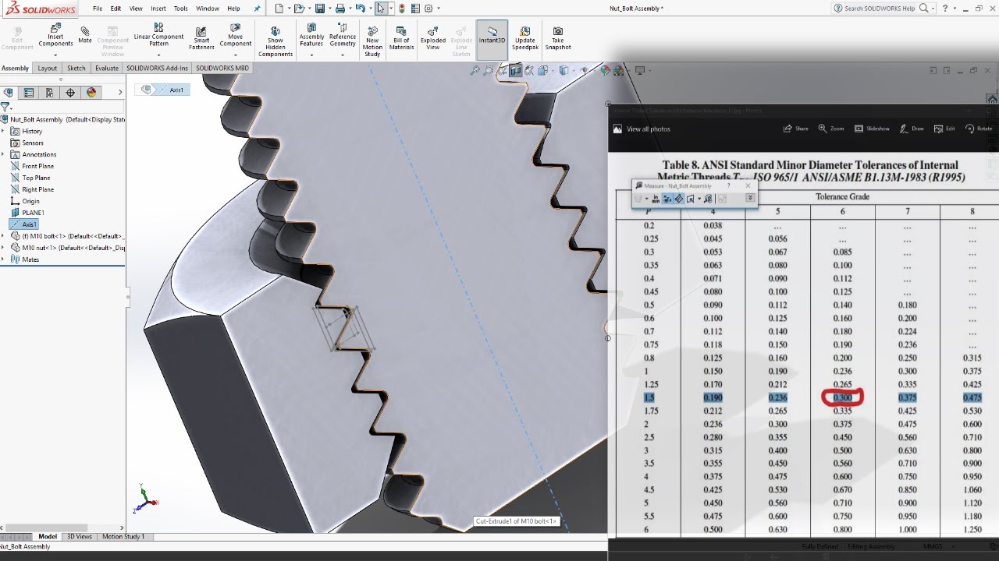The image size is (999, 561).
Task: Click the Insert Components tool
Action: (55, 36)
